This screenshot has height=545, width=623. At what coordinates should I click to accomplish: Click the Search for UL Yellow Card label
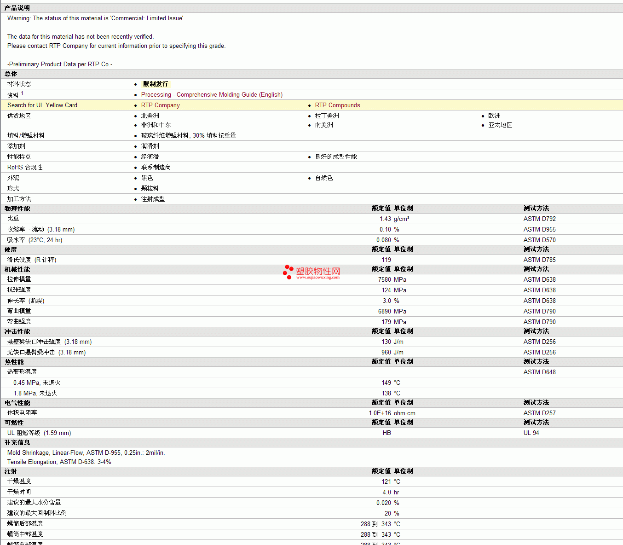click(x=42, y=105)
